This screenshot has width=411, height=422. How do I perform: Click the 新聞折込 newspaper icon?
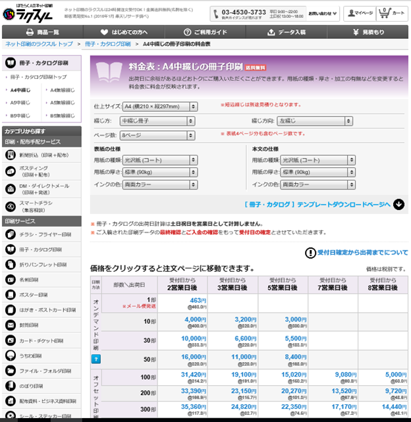click(x=11, y=155)
